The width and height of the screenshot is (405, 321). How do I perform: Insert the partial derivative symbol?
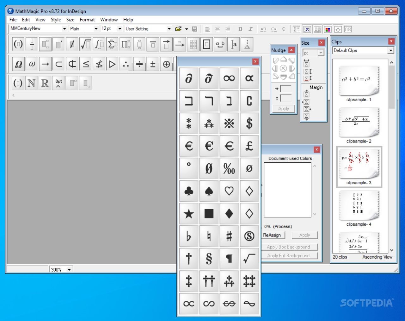click(189, 78)
